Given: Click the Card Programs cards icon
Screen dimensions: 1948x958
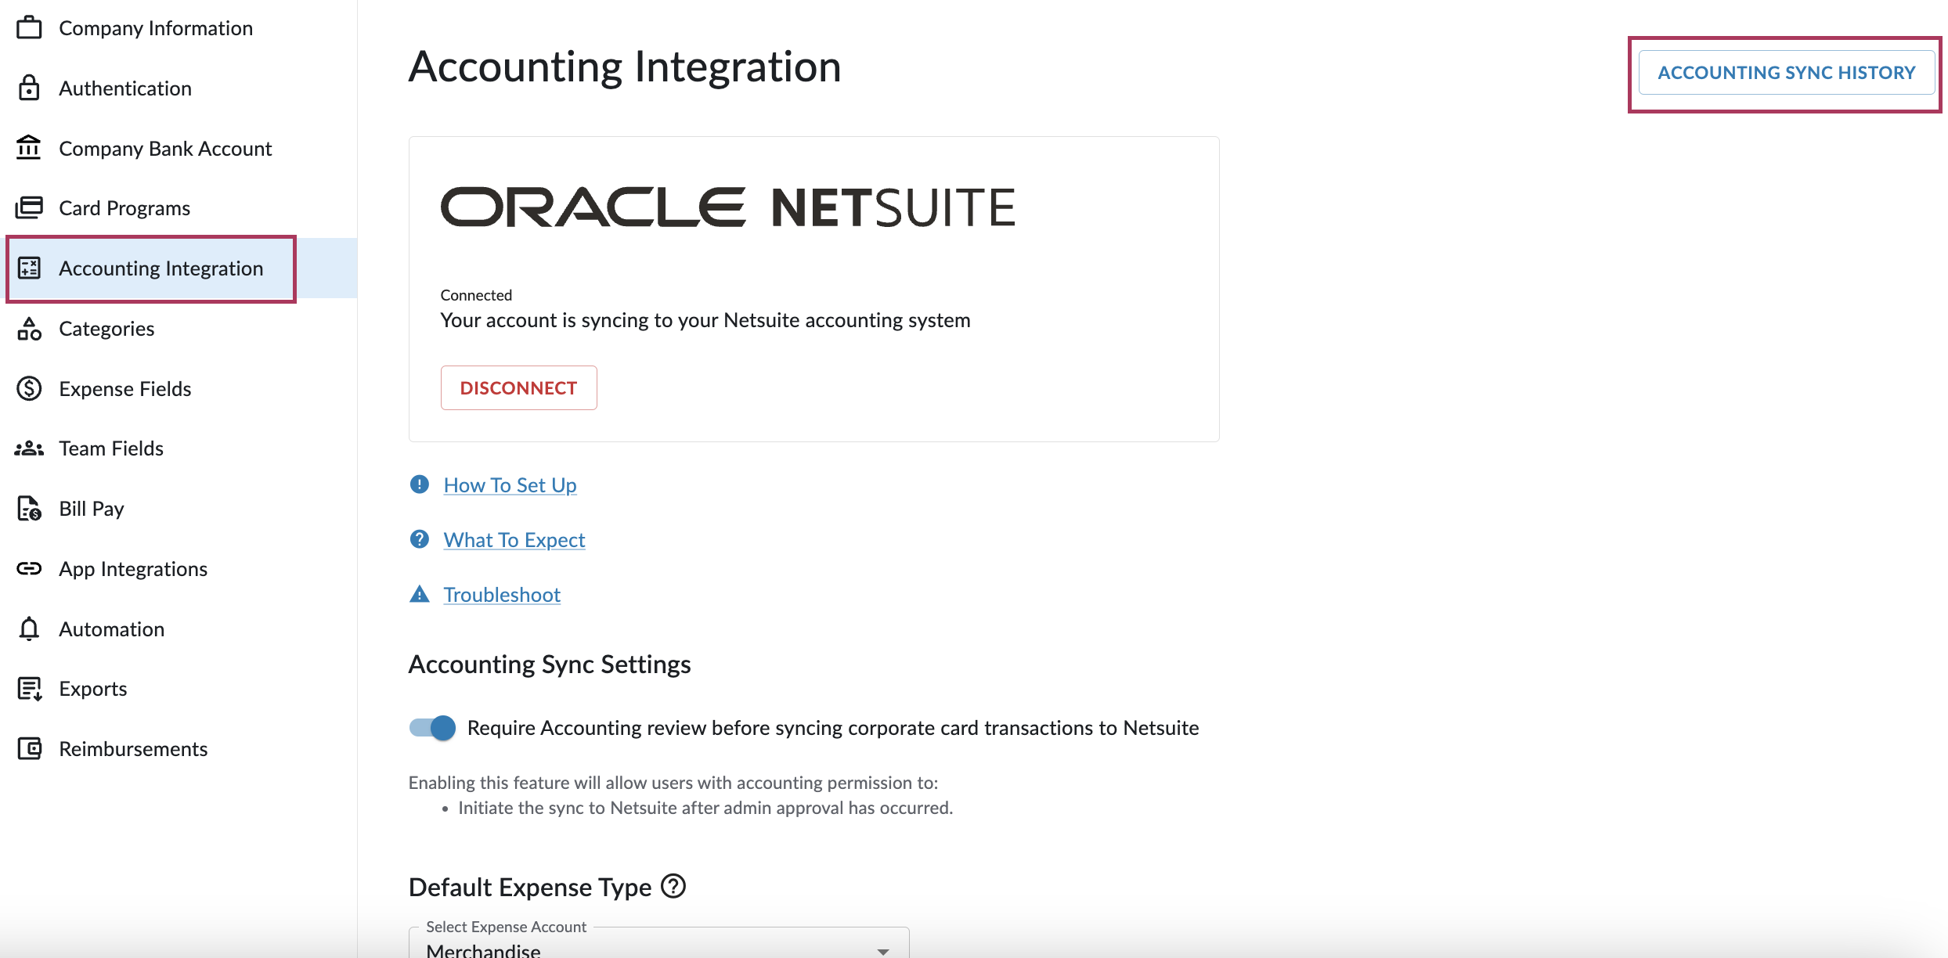Looking at the screenshot, I should [x=29, y=207].
